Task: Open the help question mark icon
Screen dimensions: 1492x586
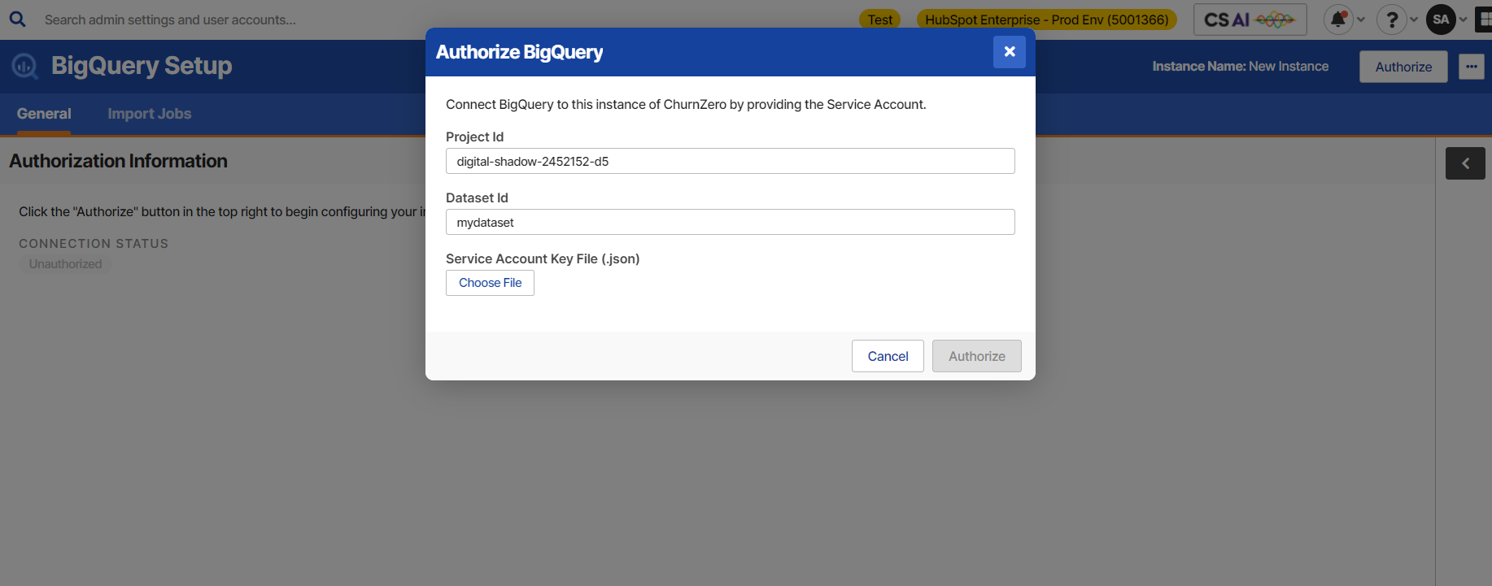Action: (1391, 20)
